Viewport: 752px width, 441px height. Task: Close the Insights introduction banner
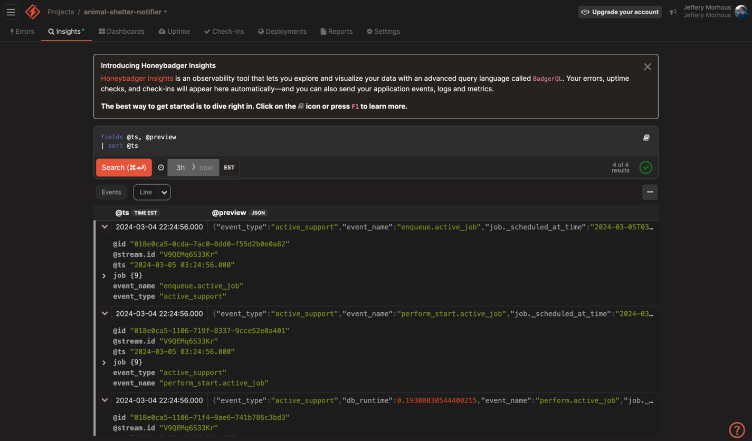[648, 66]
